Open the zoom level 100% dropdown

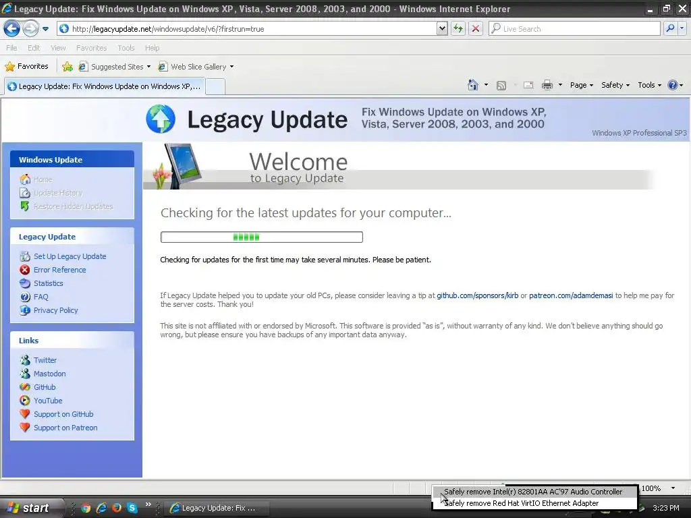[673, 488]
